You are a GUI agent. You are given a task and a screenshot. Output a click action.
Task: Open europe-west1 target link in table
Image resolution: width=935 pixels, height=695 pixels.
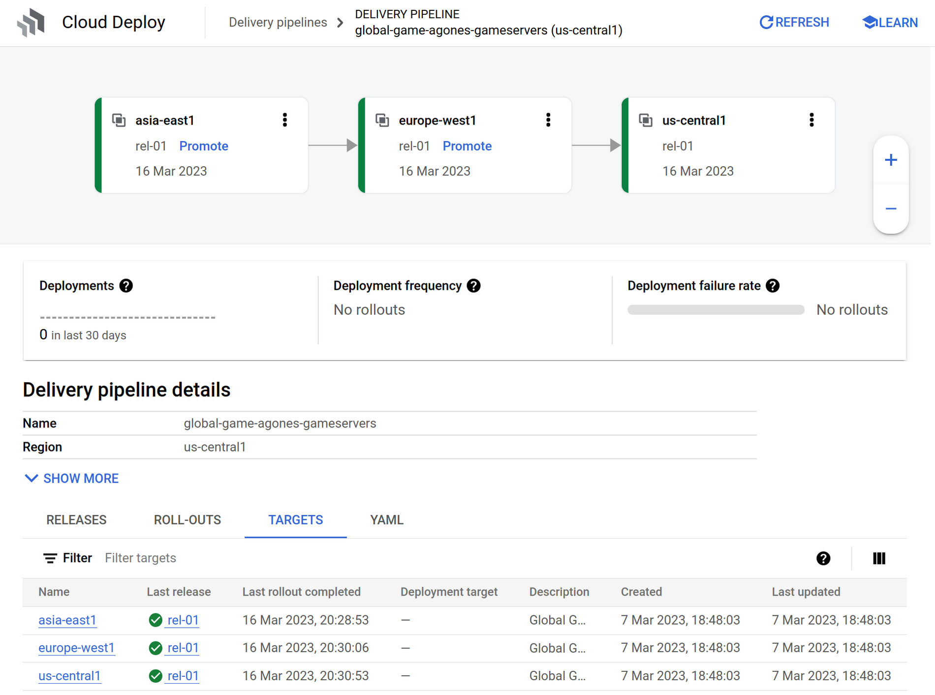pos(76,648)
